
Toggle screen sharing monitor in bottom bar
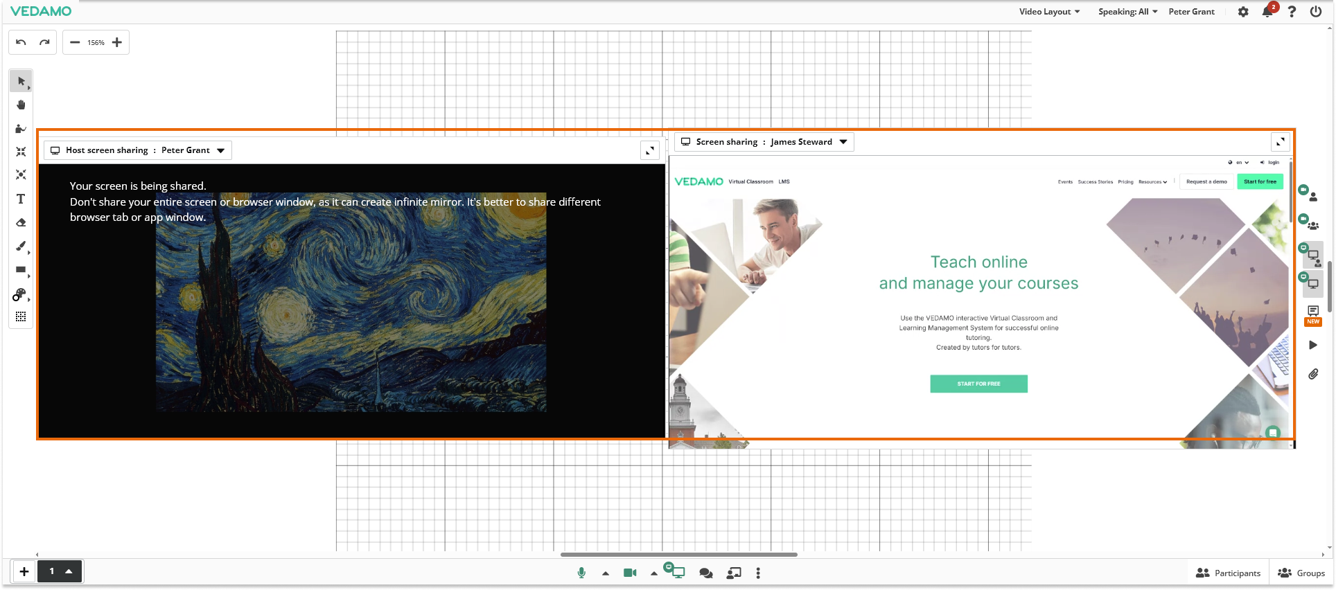(x=676, y=571)
